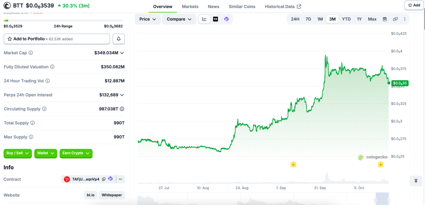Click the 24h low $0.0₆3529 text

pyautogui.click(x=13, y=26)
